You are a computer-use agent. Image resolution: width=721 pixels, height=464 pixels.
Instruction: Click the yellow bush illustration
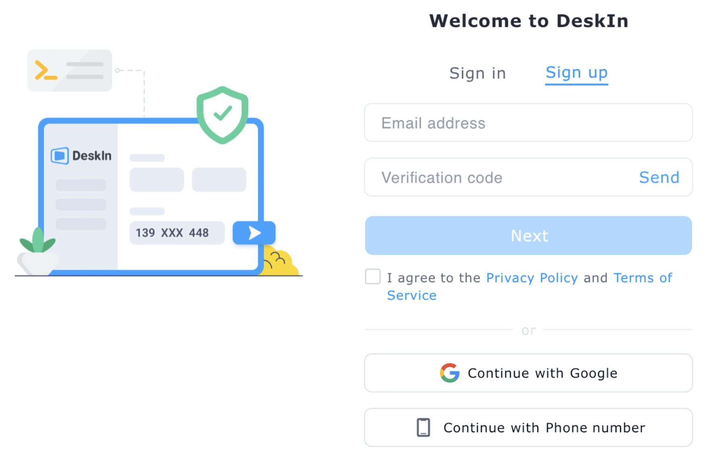[x=280, y=261]
